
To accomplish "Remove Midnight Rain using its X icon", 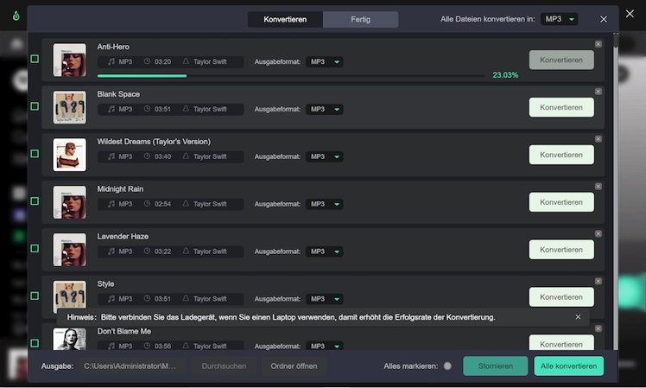I will pos(598,187).
